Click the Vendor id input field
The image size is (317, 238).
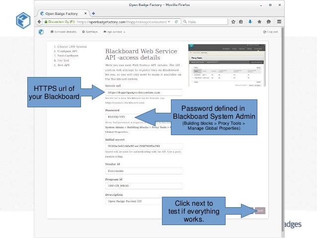[144, 171]
